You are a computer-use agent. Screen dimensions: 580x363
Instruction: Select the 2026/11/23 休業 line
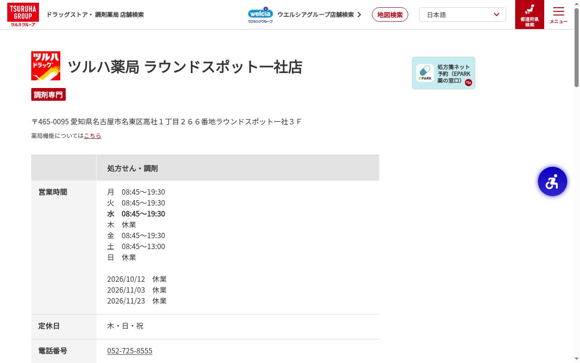pyautogui.click(x=137, y=301)
